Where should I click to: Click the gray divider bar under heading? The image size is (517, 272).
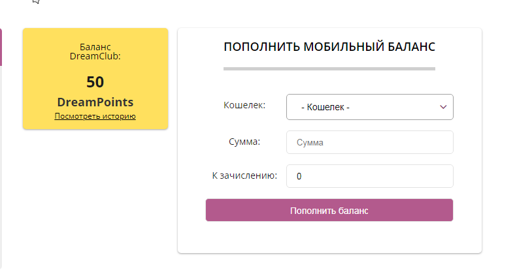tap(329, 68)
